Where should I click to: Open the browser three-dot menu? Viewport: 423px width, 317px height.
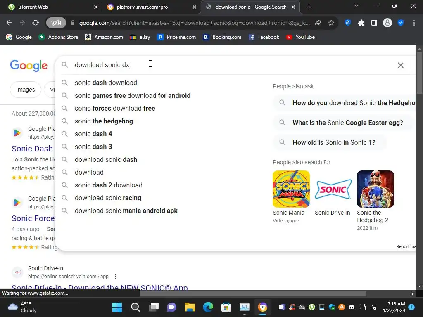[414, 23]
